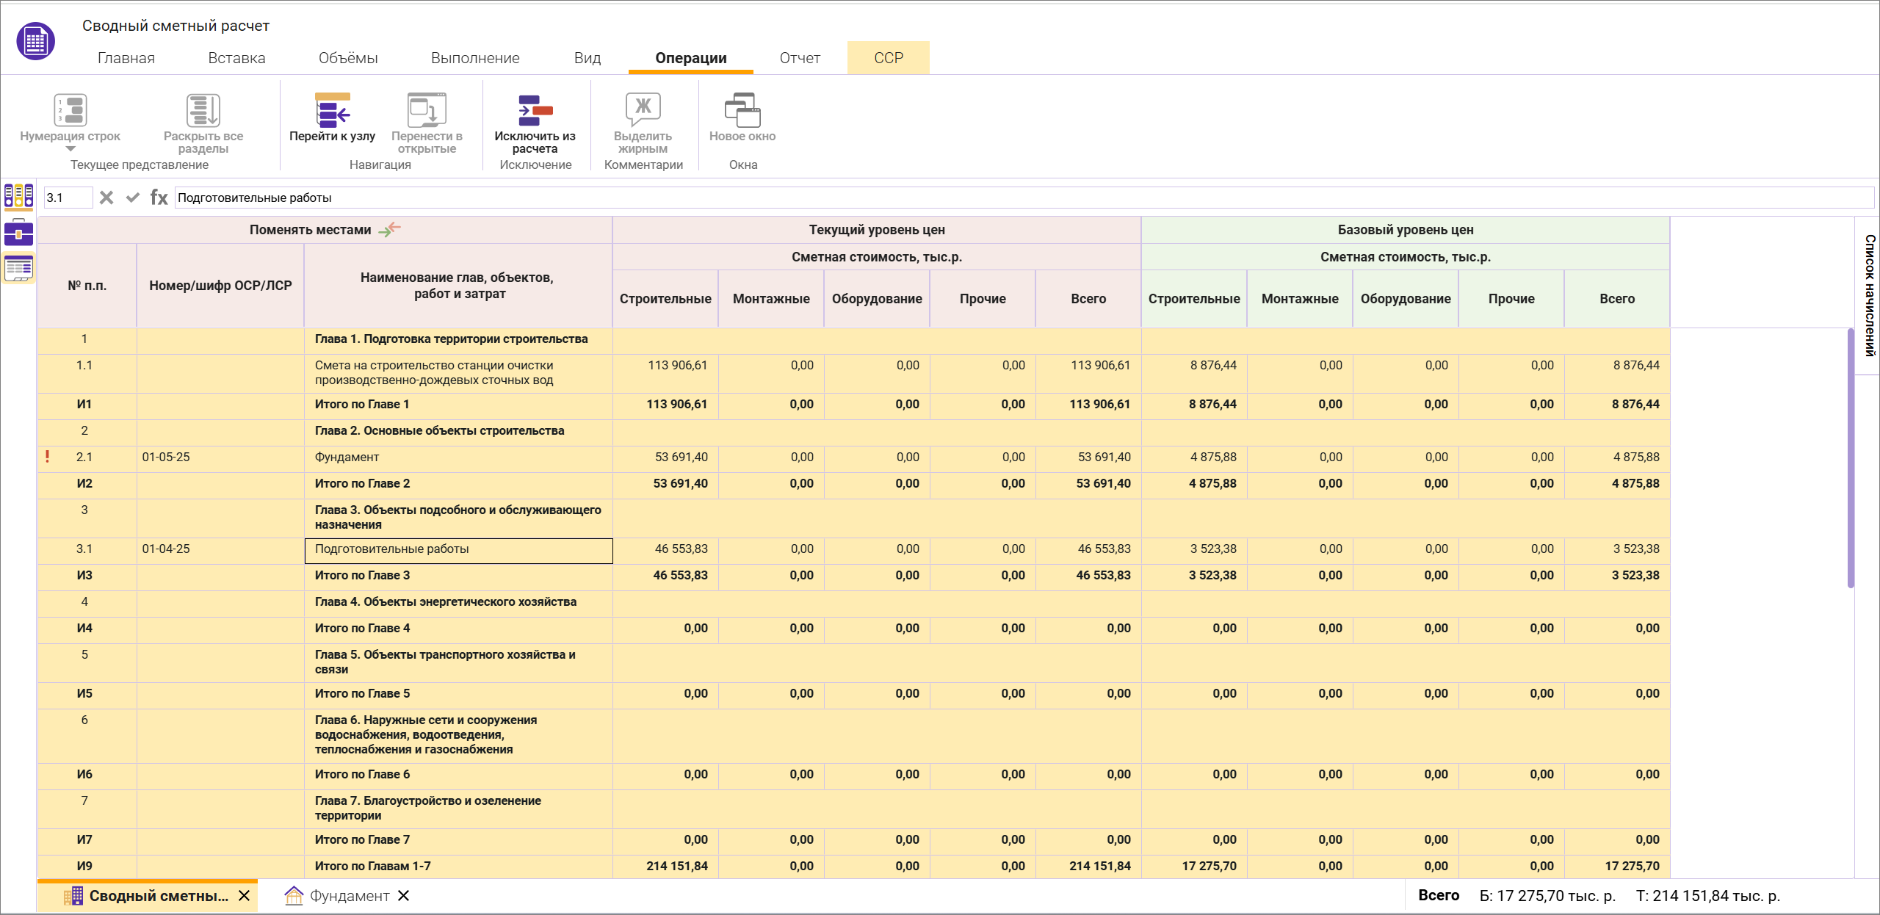Image resolution: width=1880 pixels, height=915 pixels.
Task: Click Исключить из расчета icon
Action: [535, 110]
